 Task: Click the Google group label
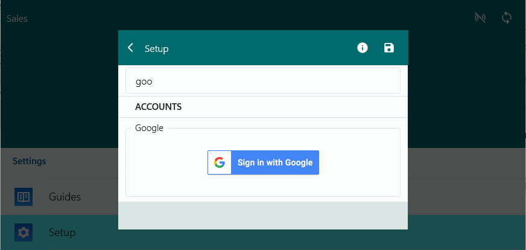click(149, 128)
